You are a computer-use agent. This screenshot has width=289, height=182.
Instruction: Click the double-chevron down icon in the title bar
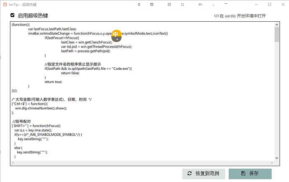coord(139,5)
